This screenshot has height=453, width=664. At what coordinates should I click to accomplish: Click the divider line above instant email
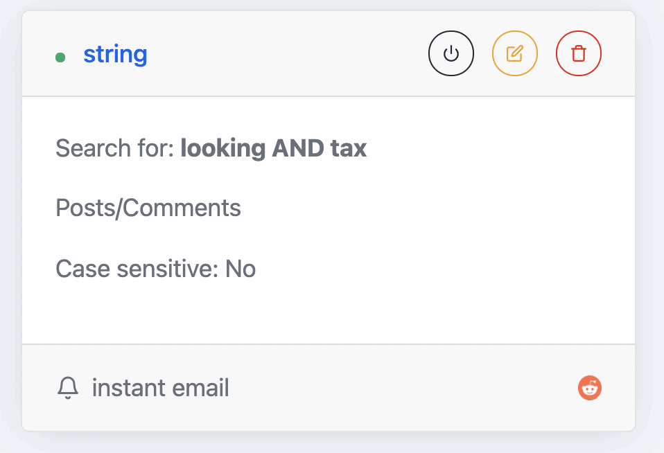click(x=329, y=344)
